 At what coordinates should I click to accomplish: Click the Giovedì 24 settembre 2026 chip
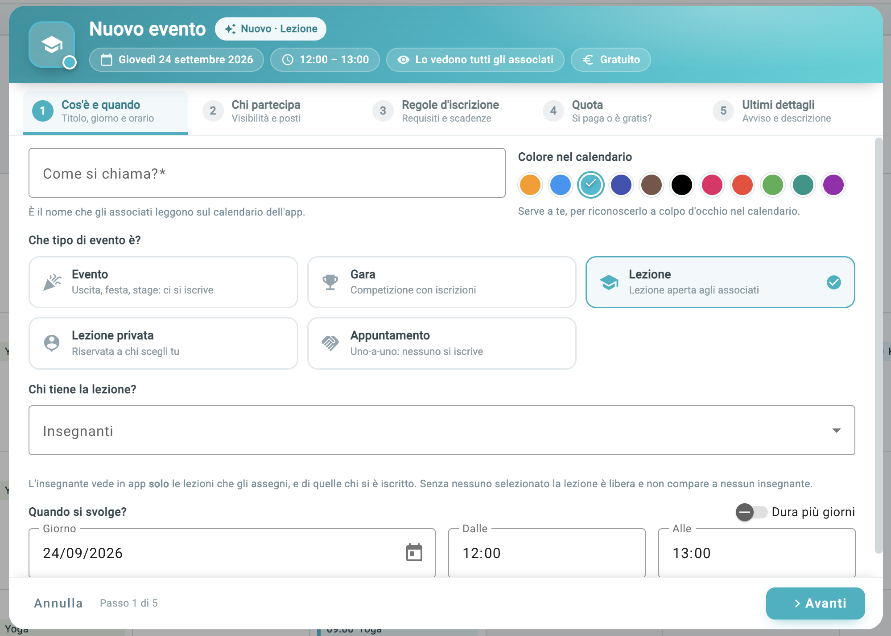[177, 60]
